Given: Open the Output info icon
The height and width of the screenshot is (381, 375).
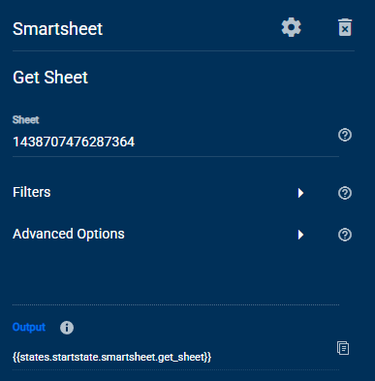Looking at the screenshot, I should pyautogui.click(x=67, y=328).
